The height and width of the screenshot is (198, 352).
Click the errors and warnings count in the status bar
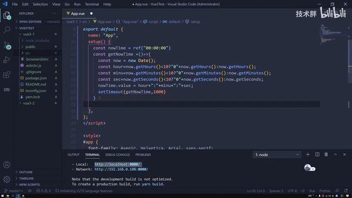(43, 191)
